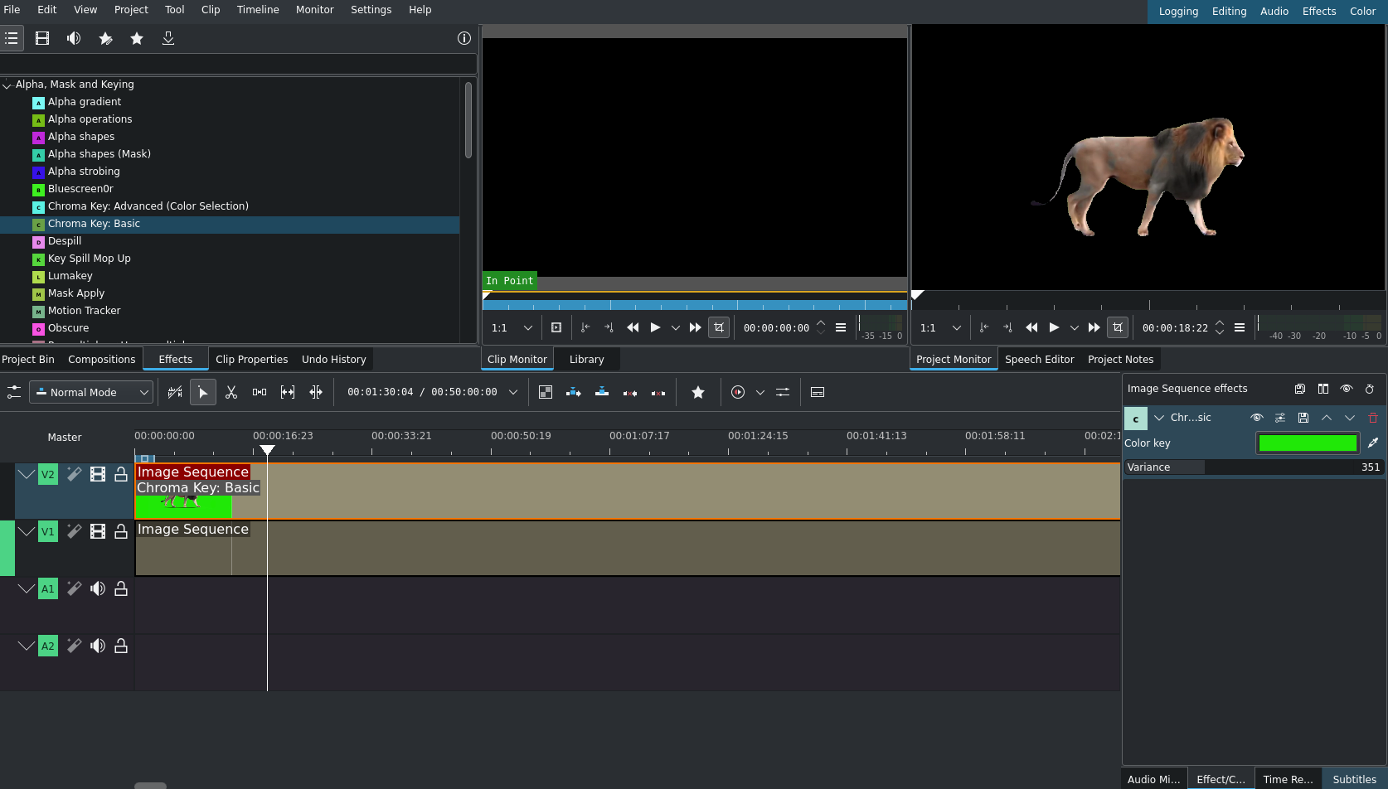Show audio effects category icon
The width and height of the screenshot is (1388, 789).
tap(74, 38)
